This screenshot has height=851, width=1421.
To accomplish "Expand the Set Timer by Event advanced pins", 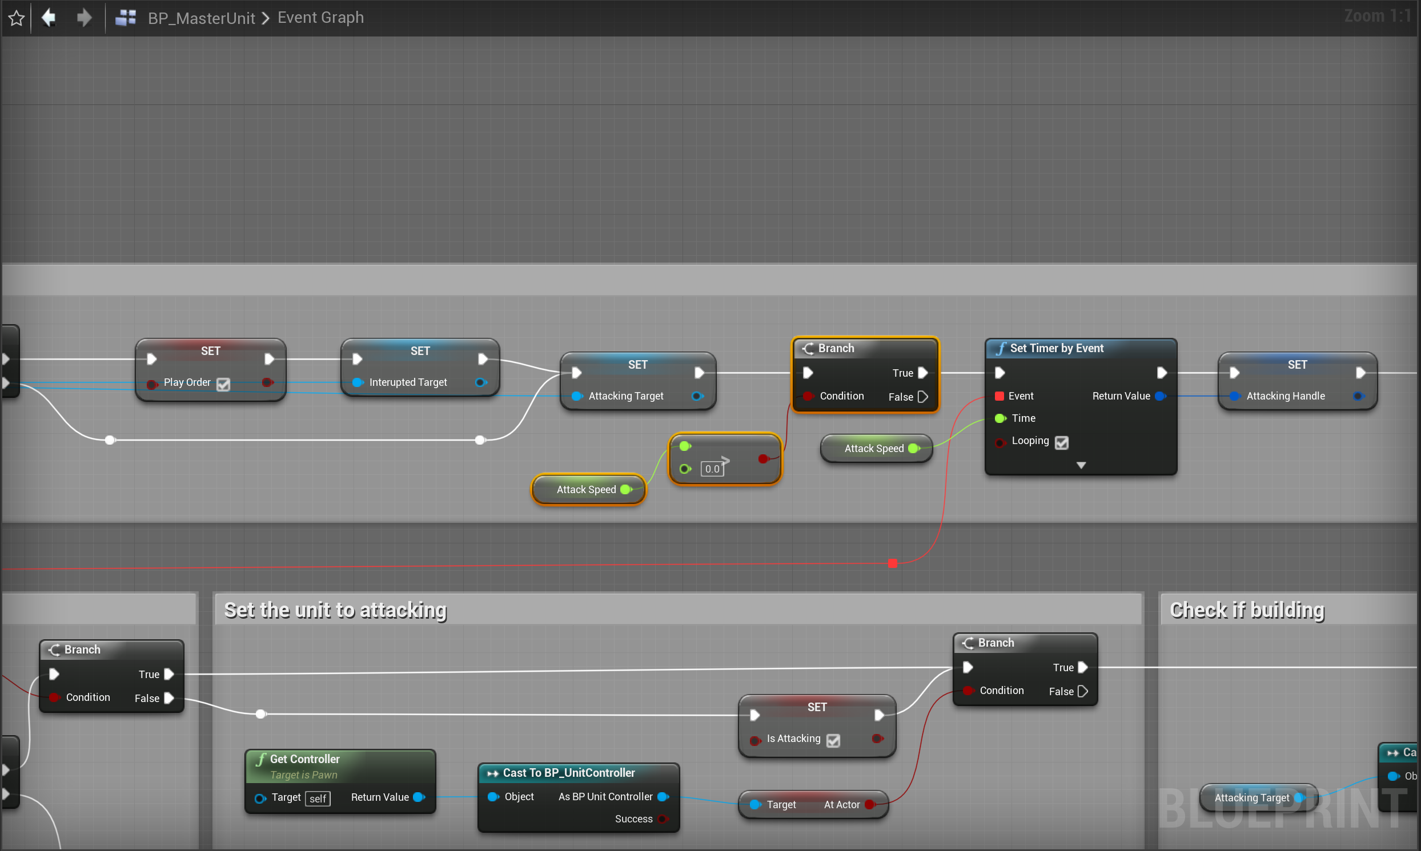I will [1081, 466].
